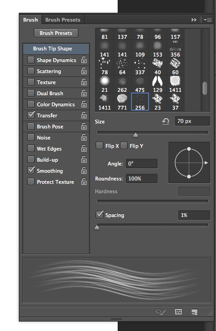
Task: Open Dual Brush settings label
Action: (50, 94)
